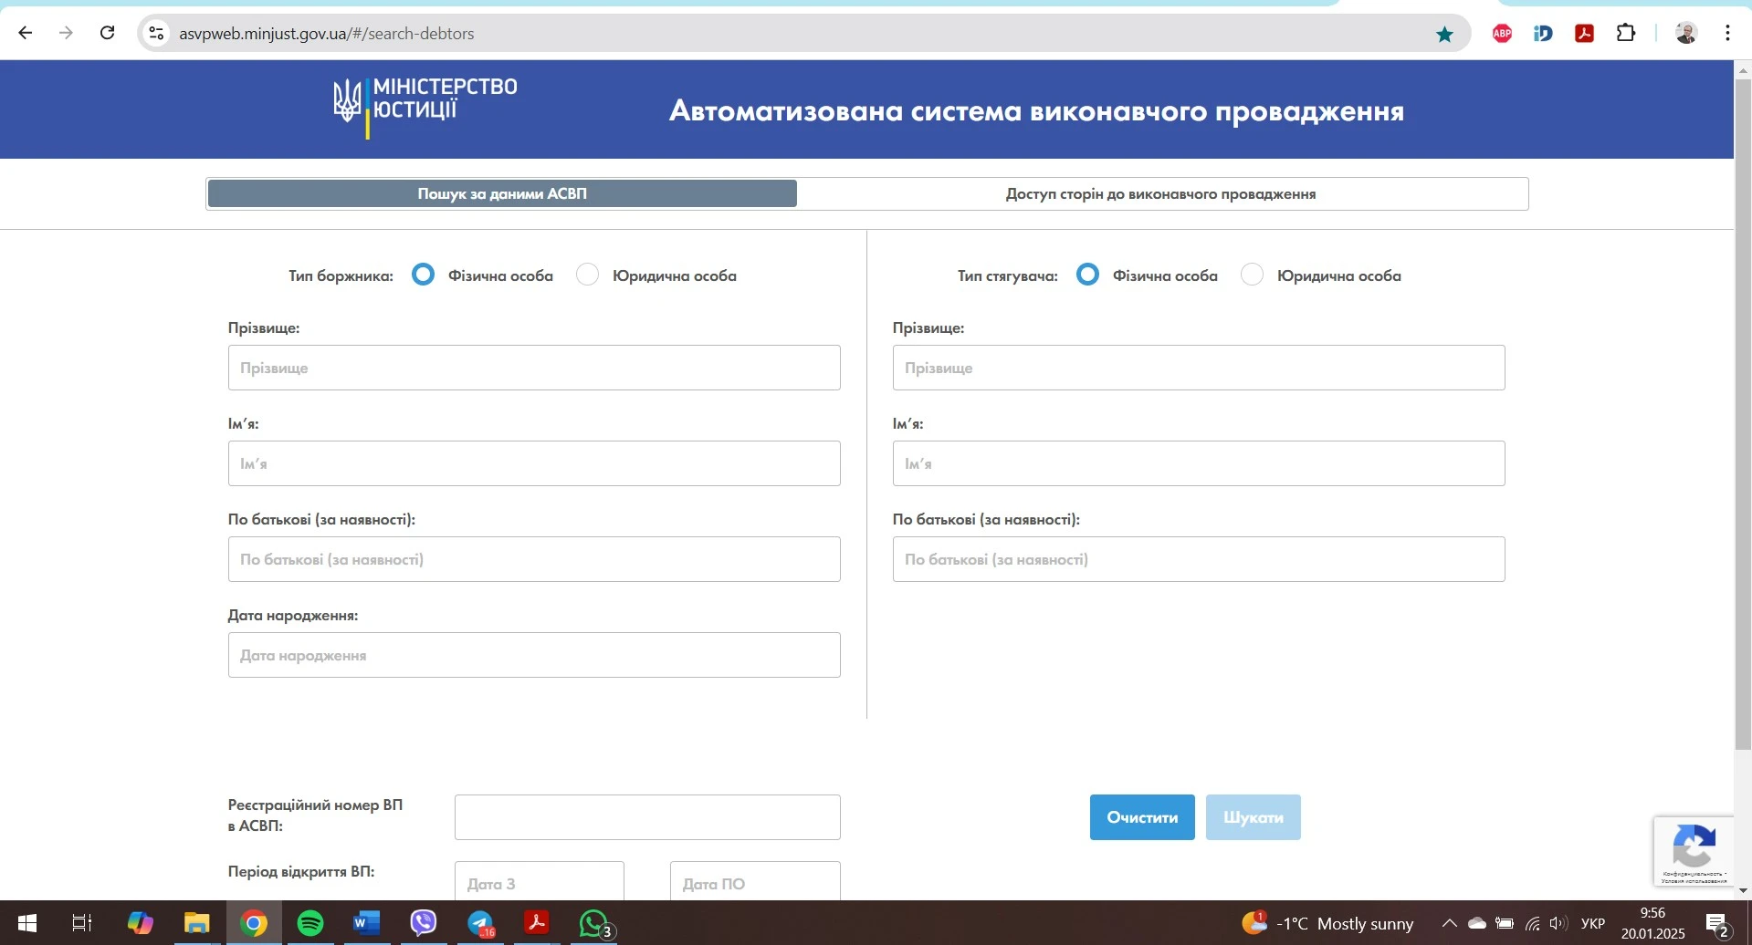Open the Adblock Plus extension icon
Viewport: 1752px width, 945px height.
pyautogui.click(x=1502, y=33)
